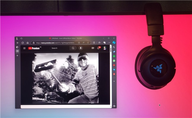
Task: Go back with the browser back arrow
Action: (x=18, y=43)
